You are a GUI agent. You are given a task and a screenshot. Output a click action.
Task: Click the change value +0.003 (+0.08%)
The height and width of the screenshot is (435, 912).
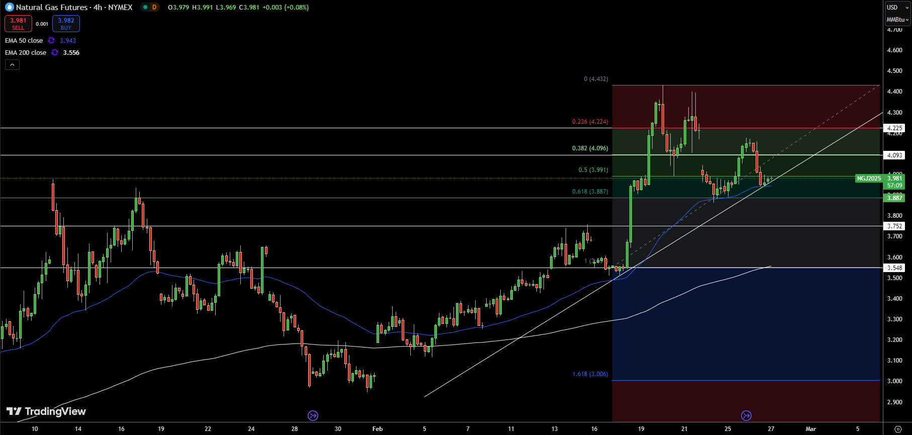286,7
